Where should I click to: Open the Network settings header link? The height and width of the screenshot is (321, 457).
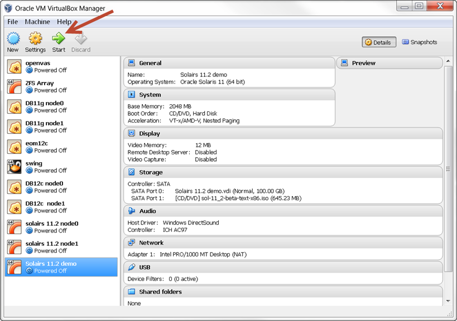click(x=151, y=242)
